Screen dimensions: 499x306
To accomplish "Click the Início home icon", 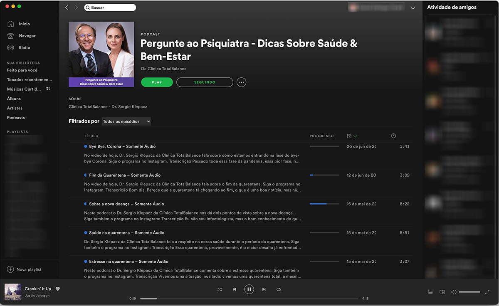I will pyautogui.click(x=10, y=24).
